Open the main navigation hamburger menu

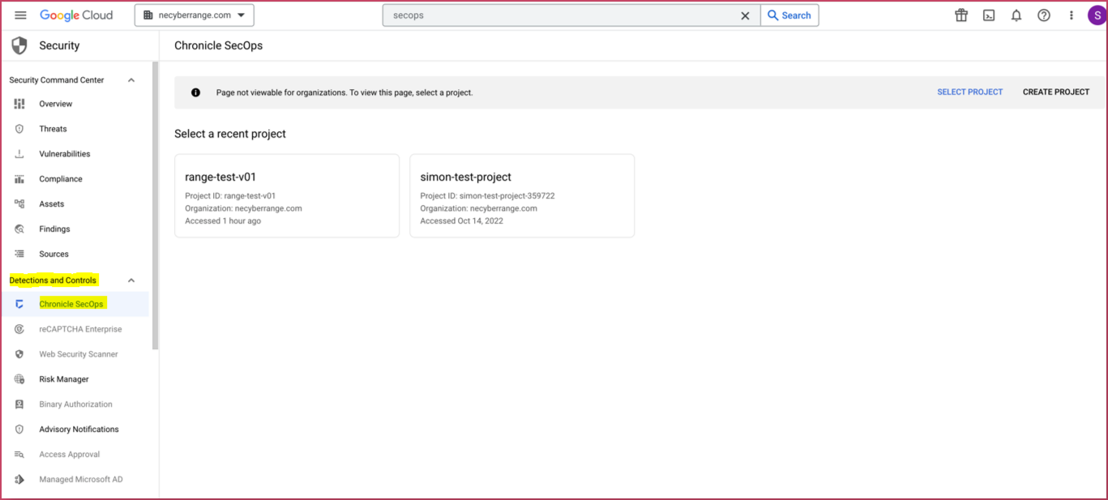pos(20,15)
